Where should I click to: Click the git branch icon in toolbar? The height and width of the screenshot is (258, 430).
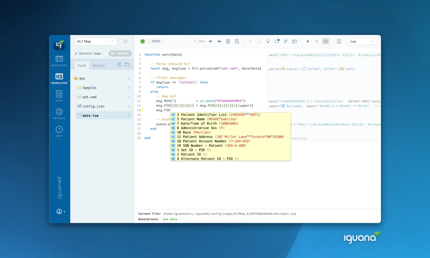286,41
